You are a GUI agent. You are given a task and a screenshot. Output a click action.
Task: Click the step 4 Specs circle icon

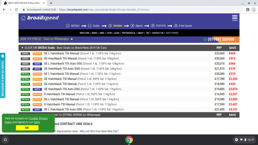tap(132, 26)
